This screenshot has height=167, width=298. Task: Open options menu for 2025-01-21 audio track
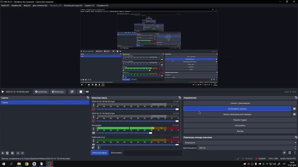click(x=93, y=117)
